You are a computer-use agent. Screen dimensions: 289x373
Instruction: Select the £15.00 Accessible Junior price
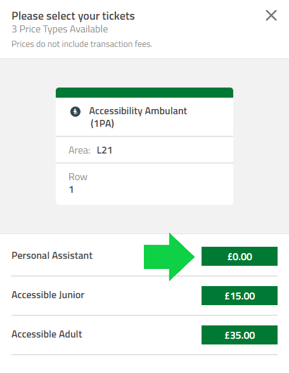240,296
